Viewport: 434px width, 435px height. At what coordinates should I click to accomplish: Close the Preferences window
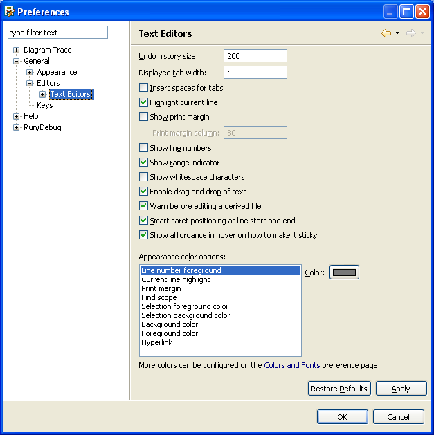[x=422, y=12]
